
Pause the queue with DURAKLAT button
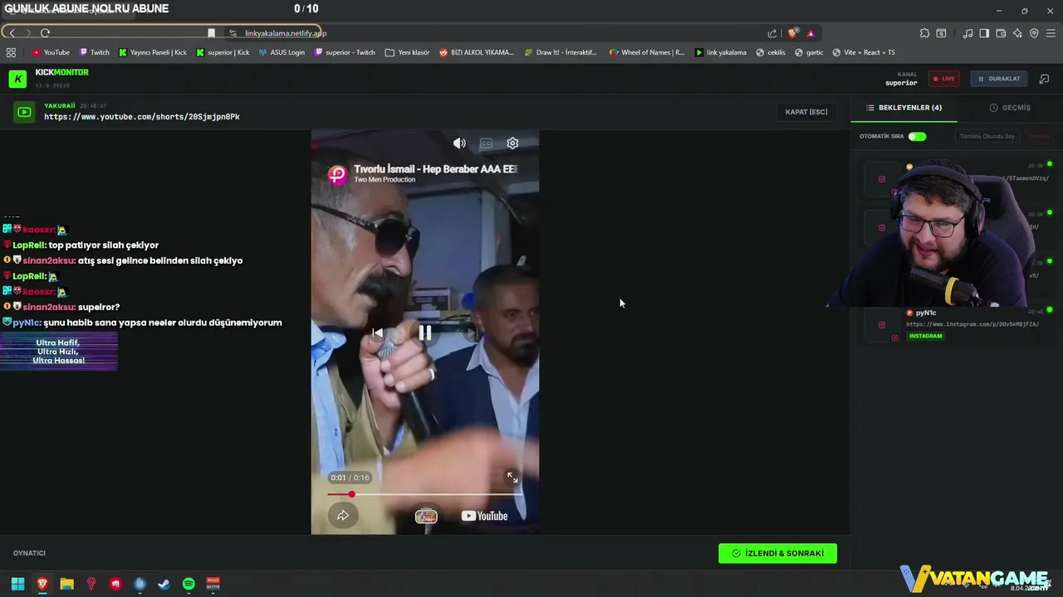tap(999, 79)
